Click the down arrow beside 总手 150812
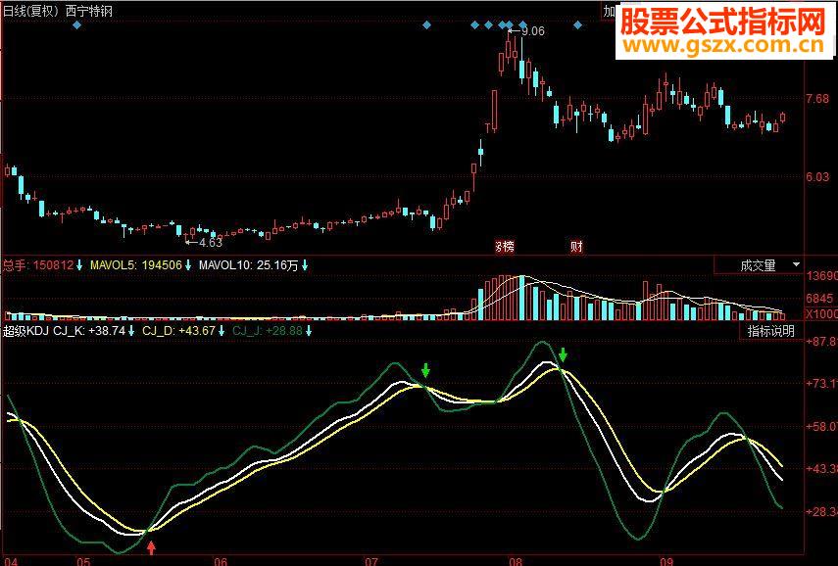 [x=79, y=265]
